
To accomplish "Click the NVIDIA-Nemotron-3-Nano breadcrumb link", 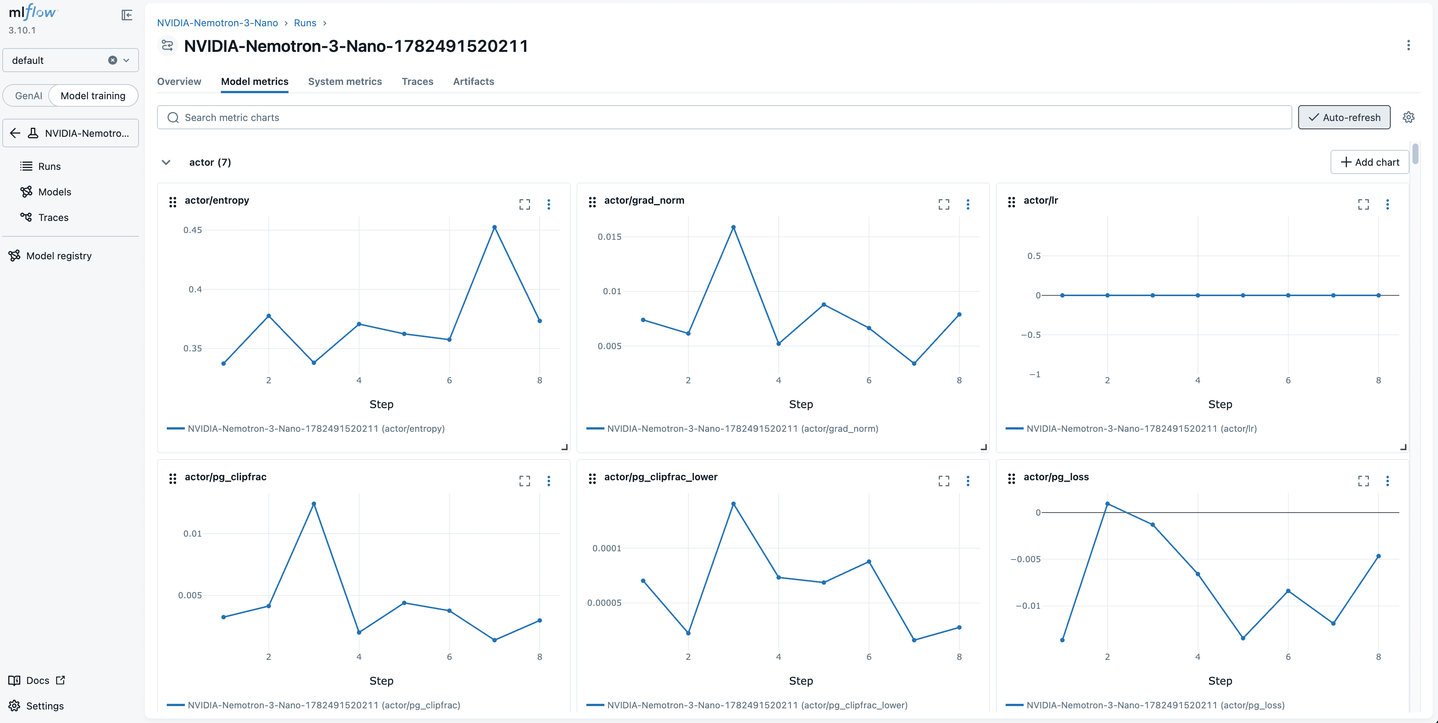I will [217, 23].
